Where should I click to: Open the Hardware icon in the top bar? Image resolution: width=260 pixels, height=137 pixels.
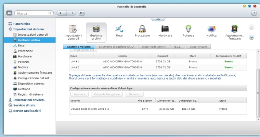click(165, 30)
